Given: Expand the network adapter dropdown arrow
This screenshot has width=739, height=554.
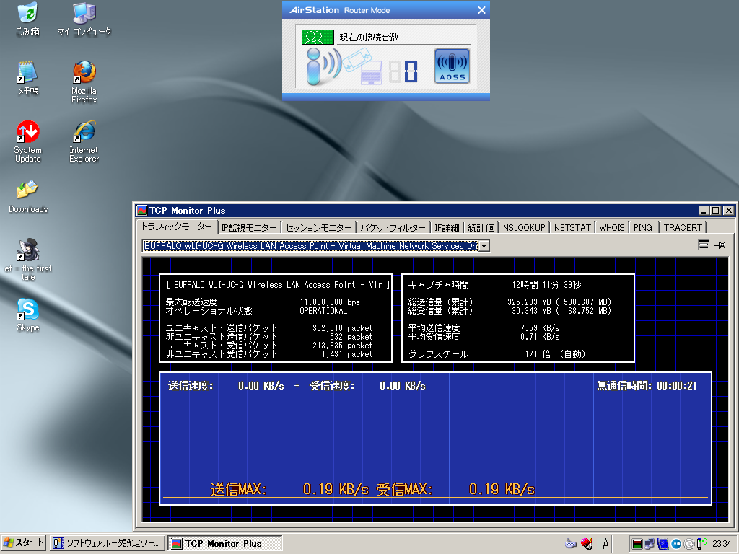Looking at the screenshot, I should [x=484, y=246].
